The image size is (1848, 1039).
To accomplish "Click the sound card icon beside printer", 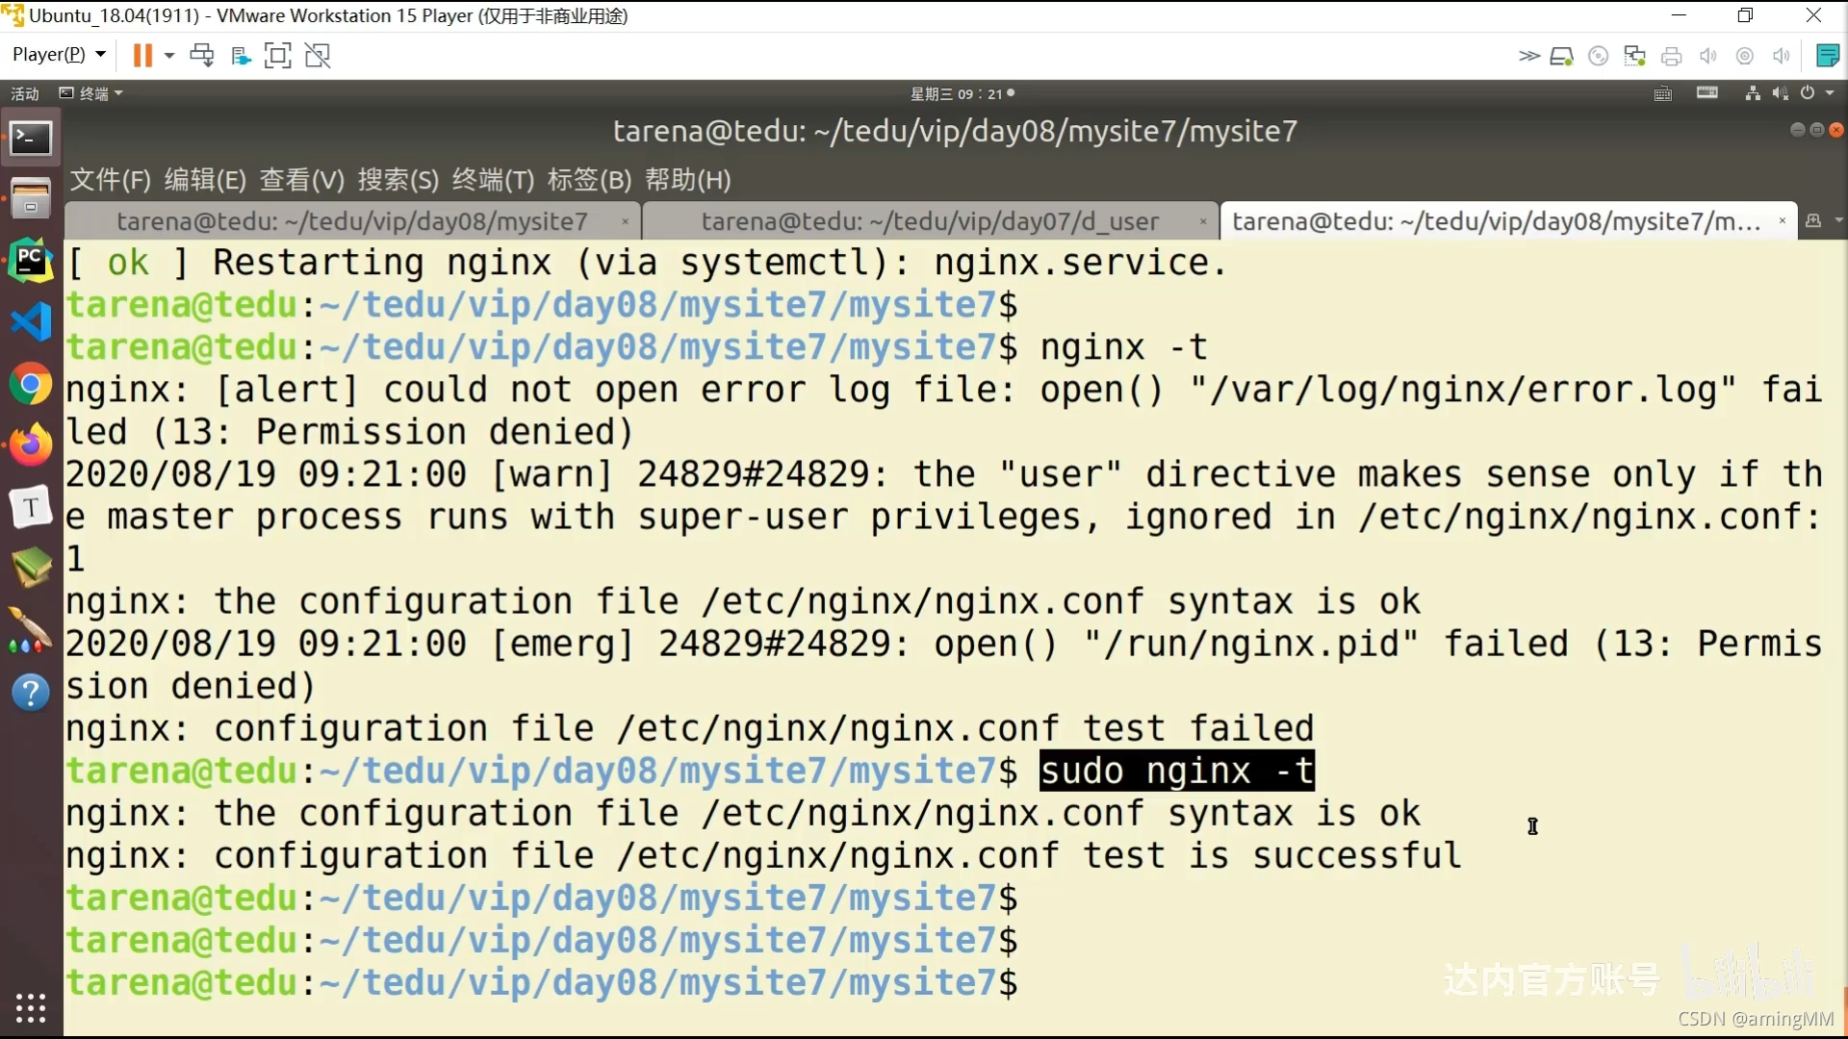I will point(1708,56).
